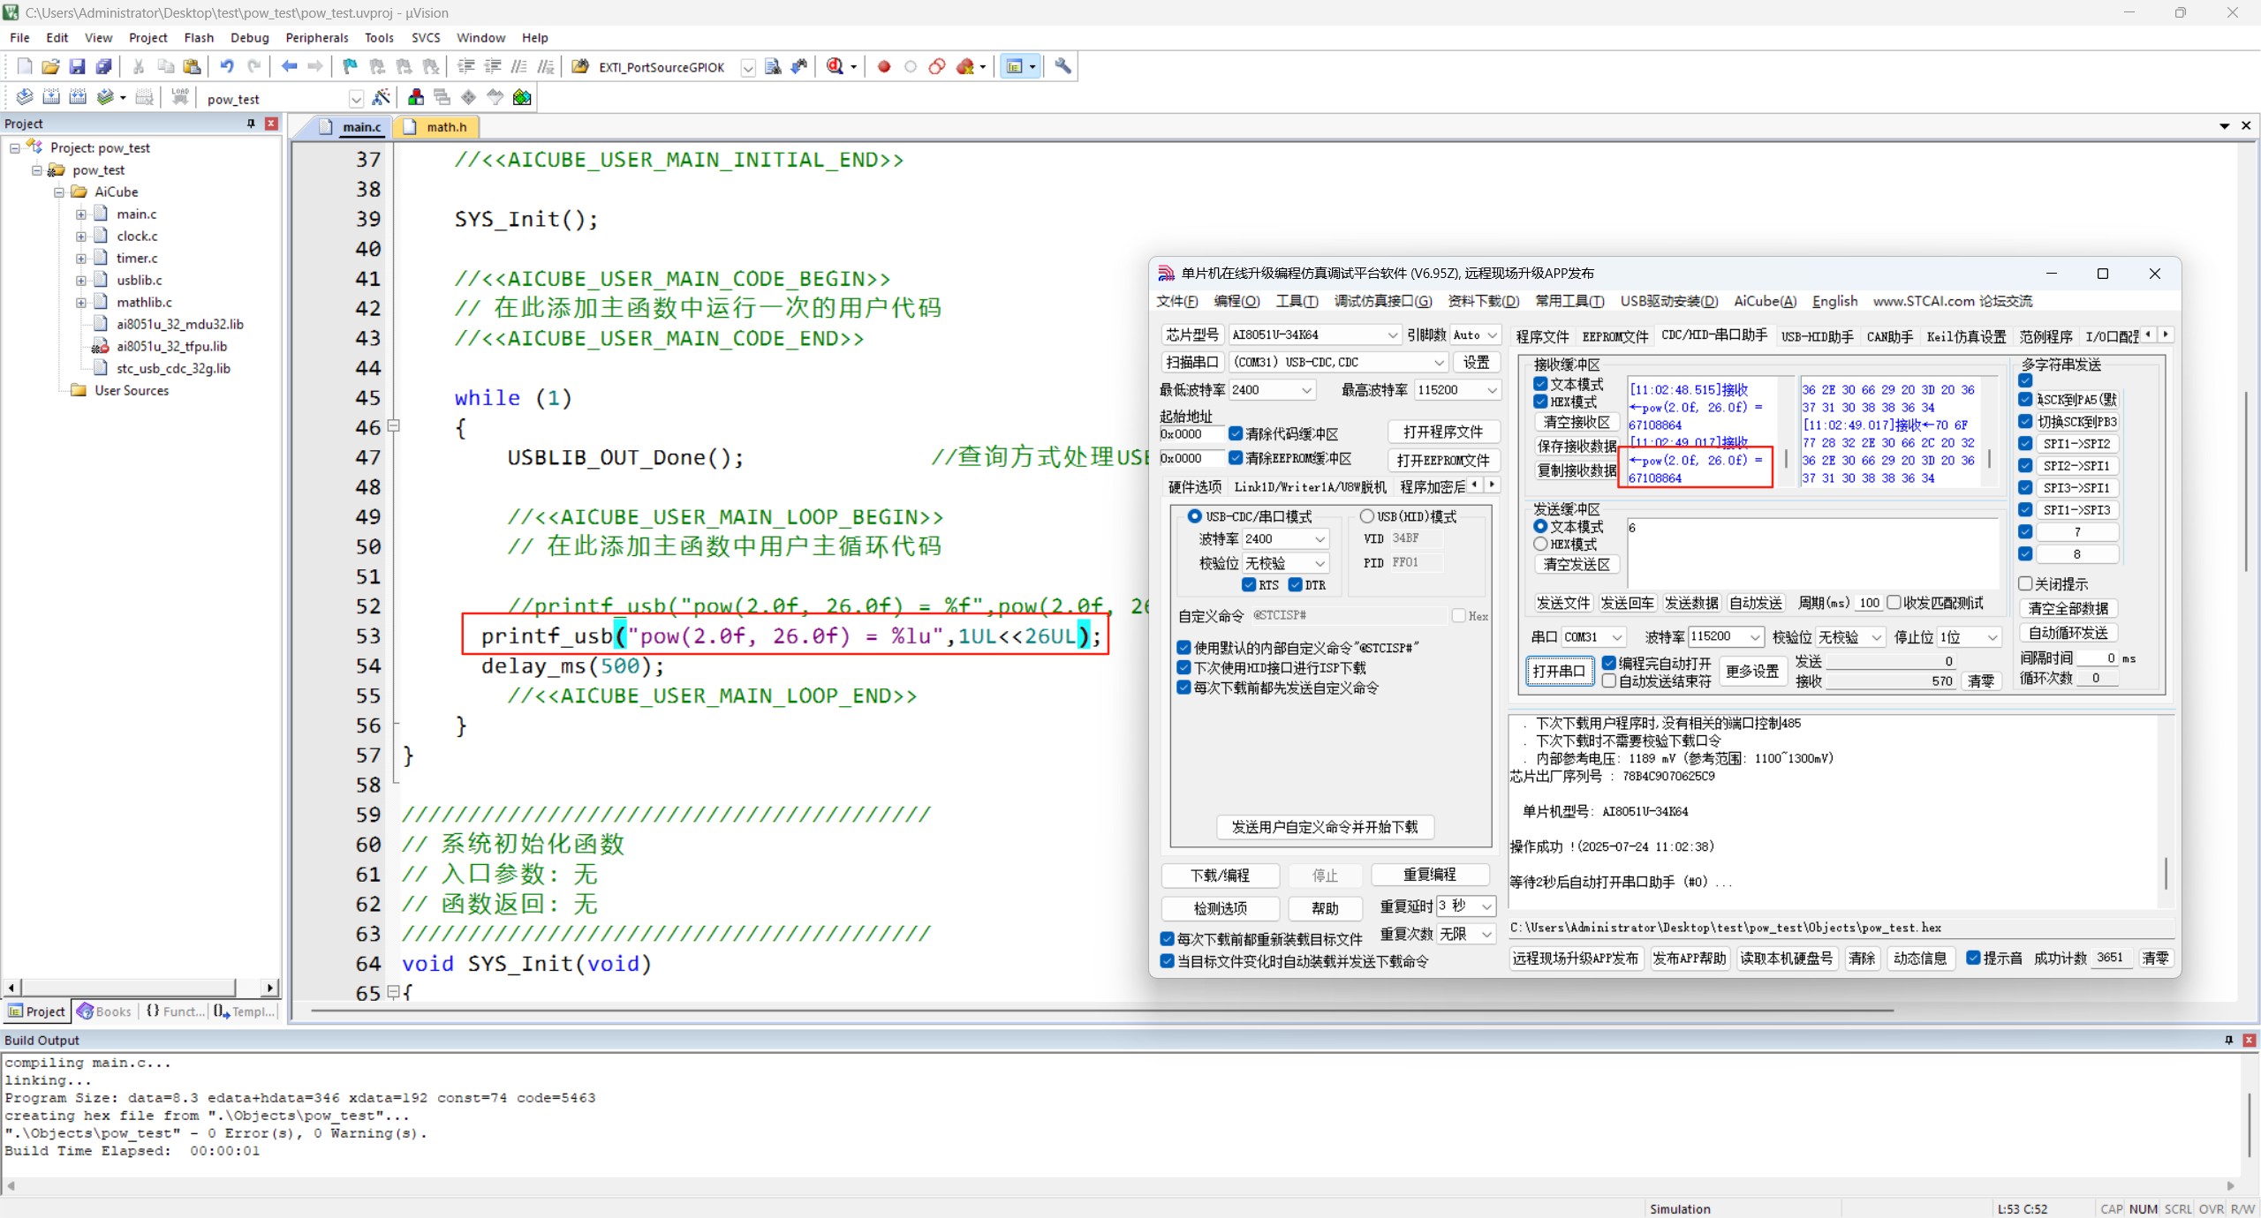
Task: Comment out the selection
Action: pos(519,66)
